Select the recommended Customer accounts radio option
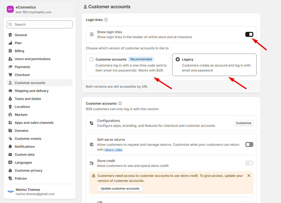 91,59
